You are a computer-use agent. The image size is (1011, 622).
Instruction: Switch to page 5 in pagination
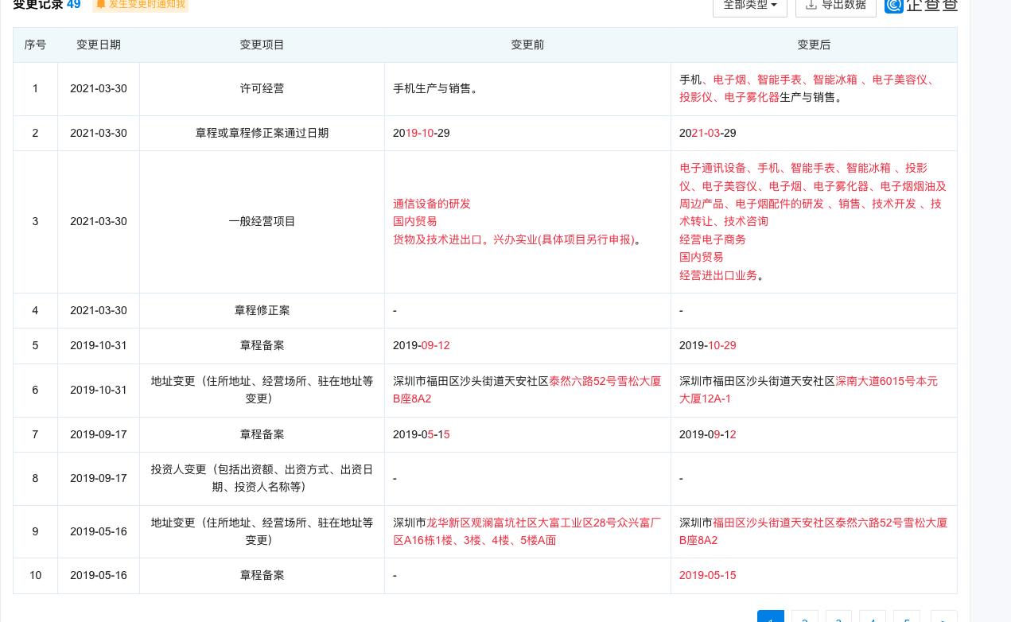coord(907,621)
